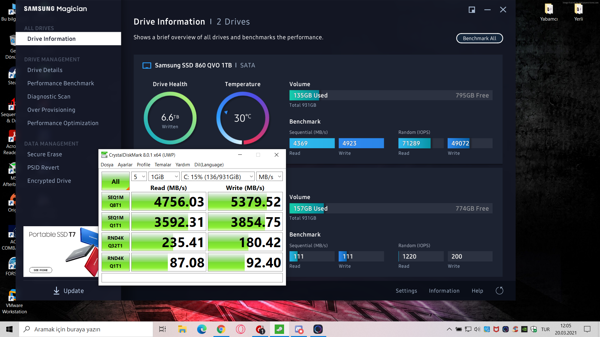
Task: Click the Samsung Magician compact mode icon
Action: point(472,10)
